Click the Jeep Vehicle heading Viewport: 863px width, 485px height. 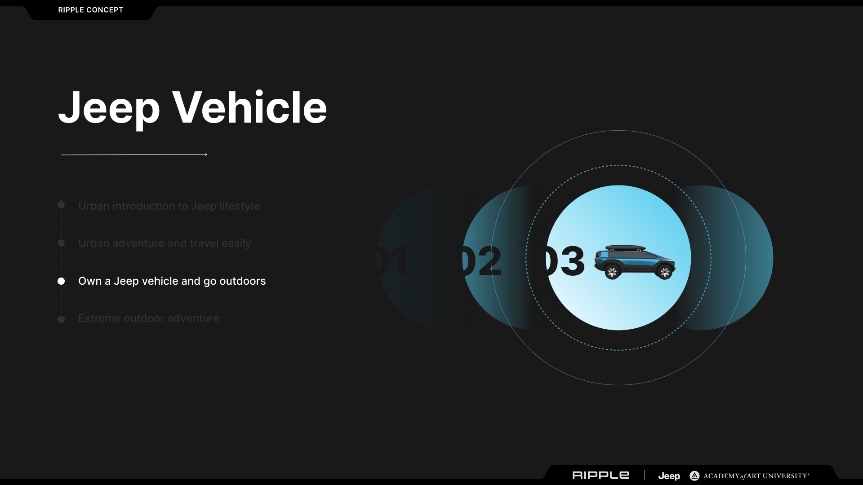pyautogui.click(x=192, y=107)
